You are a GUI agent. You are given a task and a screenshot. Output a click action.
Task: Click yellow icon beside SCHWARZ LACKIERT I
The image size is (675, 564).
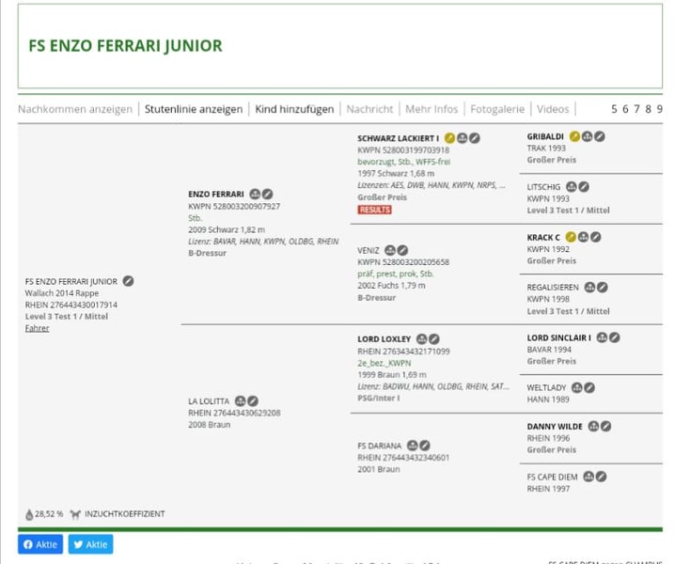tap(449, 138)
